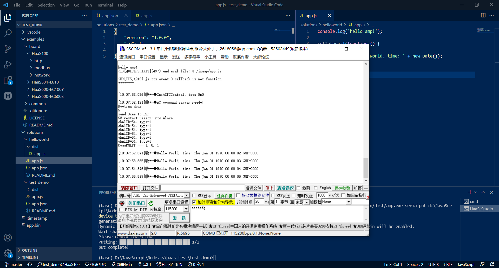Image resolution: width=499 pixels, height=268 pixels.
Task: Maximize the terminal panel with the caret icon
Action: [483, 192]
